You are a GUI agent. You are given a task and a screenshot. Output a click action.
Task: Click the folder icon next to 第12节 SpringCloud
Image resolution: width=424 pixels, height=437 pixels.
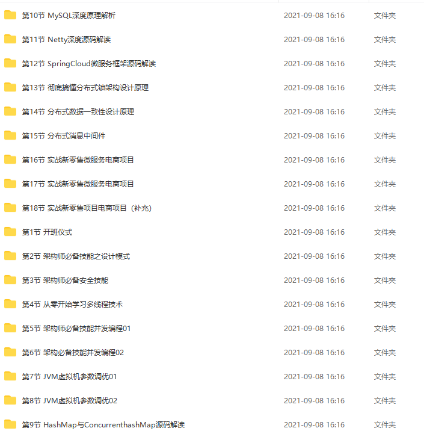(10, 63)
